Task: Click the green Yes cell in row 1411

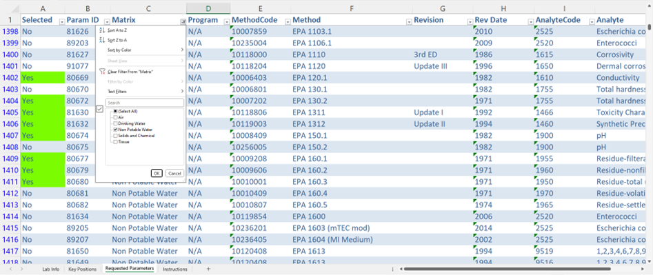Action: click(x=43, y=181)
